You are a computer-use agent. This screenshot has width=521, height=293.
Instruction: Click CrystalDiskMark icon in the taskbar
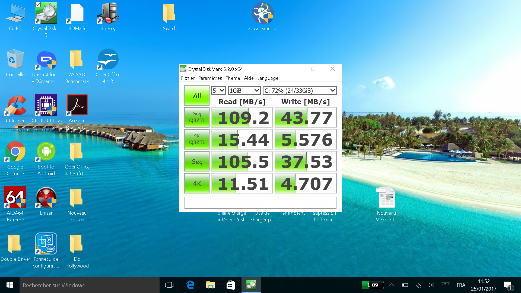pos(251,285)
